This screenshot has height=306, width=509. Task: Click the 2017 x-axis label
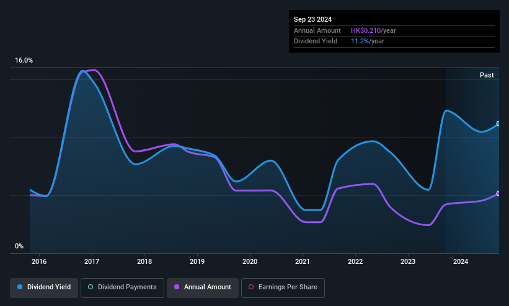point(92,261)
